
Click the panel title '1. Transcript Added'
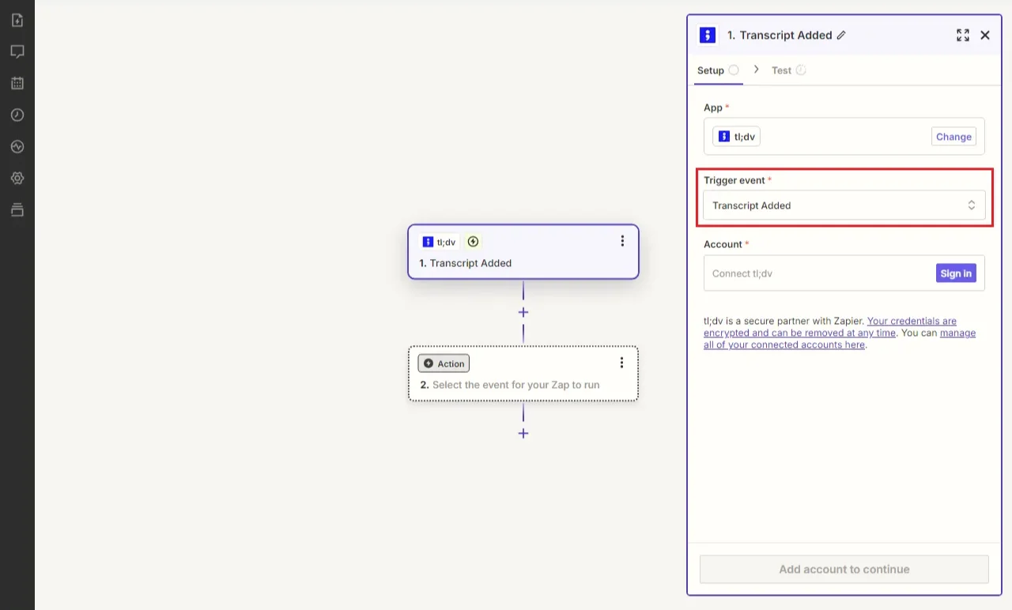click(x=780, y=35)
